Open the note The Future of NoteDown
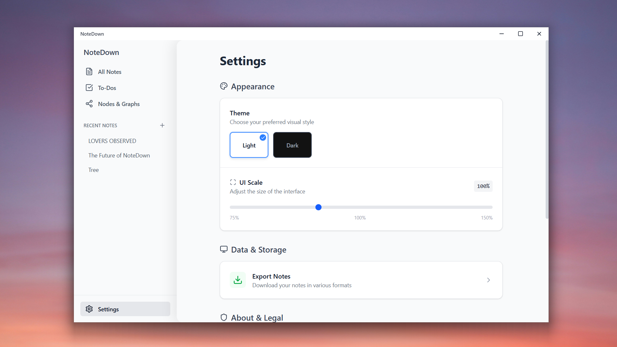The image size is (617, 347). (x=119, y=155)
